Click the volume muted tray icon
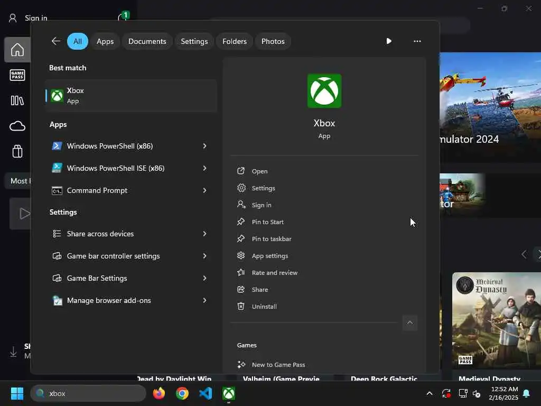 click(x=477, y=393)
